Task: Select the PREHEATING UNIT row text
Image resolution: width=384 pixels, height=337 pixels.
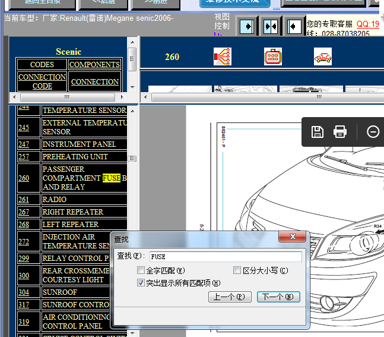Action: coord(75,157)
